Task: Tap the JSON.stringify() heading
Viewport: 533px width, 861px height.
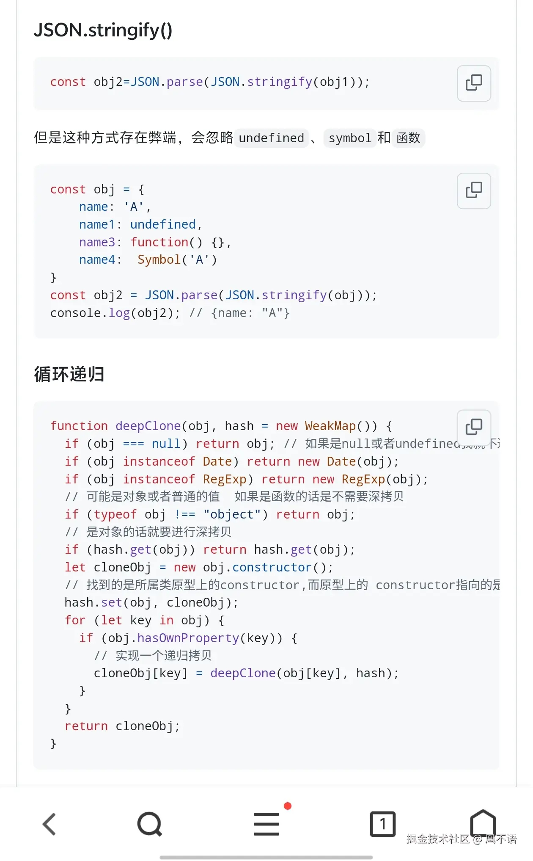Action: (103, 30)
